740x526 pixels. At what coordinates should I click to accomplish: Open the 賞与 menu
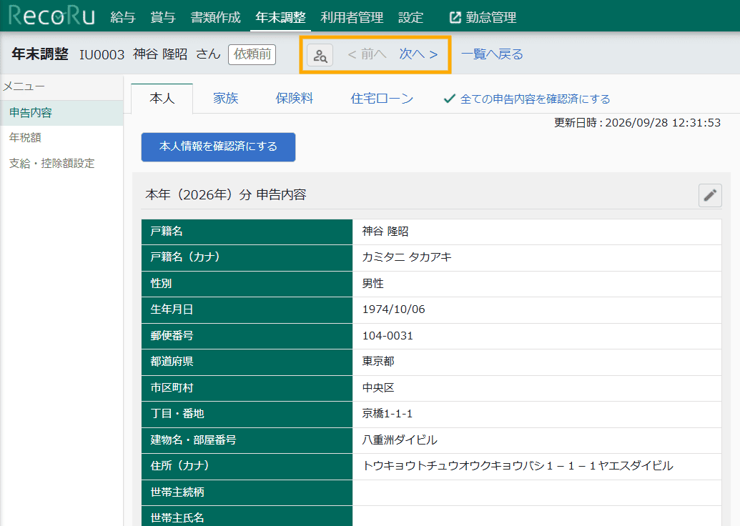point(163,17)
